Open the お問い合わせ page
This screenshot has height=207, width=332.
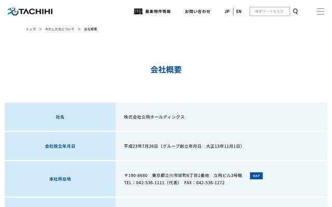[197, 11]
